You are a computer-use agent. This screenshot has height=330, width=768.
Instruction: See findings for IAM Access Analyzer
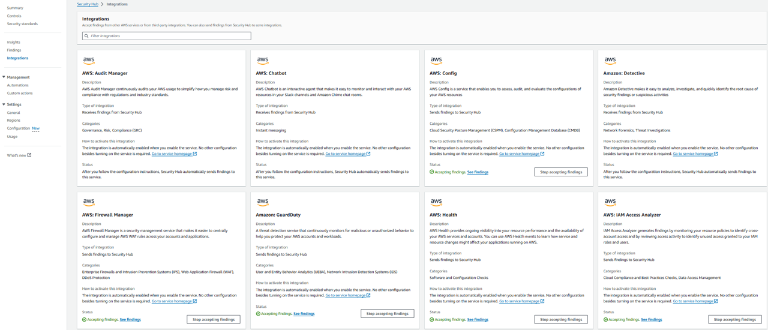651,320
